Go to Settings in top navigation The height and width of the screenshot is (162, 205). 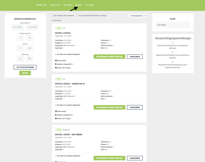(x=89, y=5)
